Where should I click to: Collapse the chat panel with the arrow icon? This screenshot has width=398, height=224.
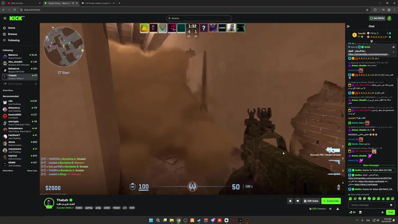(348, 26)
